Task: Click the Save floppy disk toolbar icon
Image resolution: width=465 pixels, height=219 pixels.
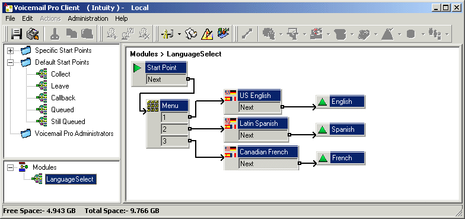Action: 17,34
